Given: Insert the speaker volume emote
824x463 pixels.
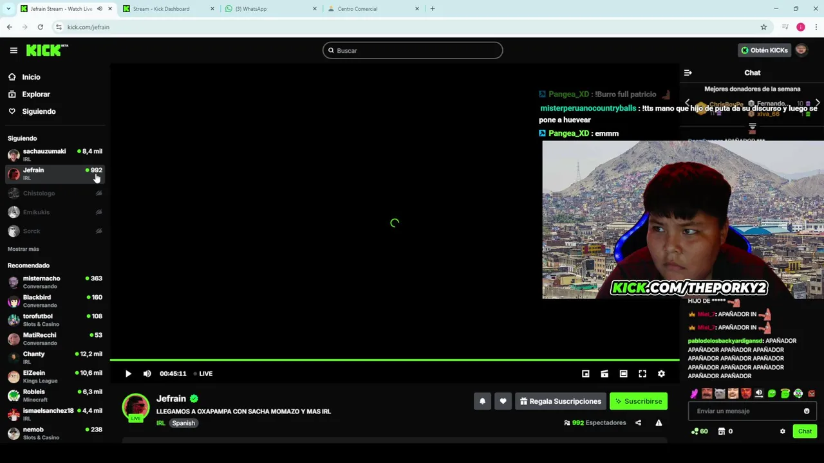Looking at the screenshot, I should pyautogui.click(x=759, y=394).
